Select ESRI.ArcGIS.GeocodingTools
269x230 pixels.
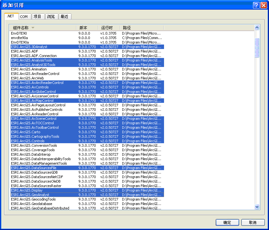click(87, 199)
